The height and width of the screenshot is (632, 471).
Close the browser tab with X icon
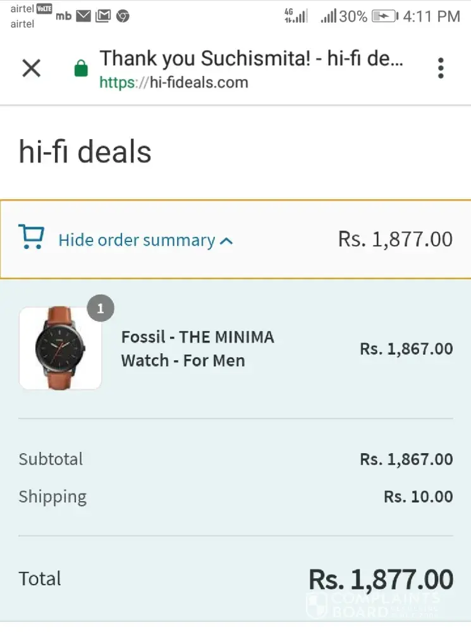(x=31, y=68)
